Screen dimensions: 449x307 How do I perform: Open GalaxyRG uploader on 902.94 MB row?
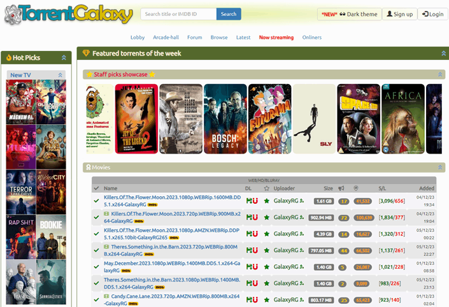[286, 217]
